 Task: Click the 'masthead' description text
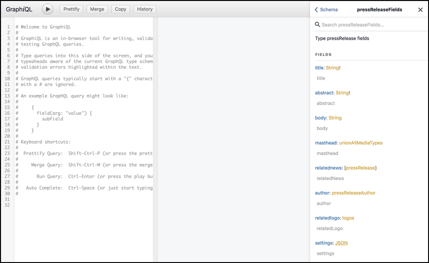pos(327,153)
